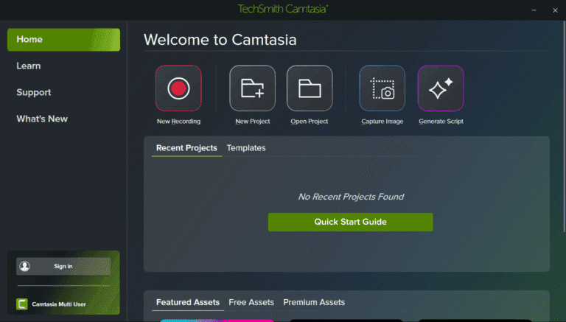Show the Free Assets tab
This screenshot has width=566, height=322.
point(251,303)
